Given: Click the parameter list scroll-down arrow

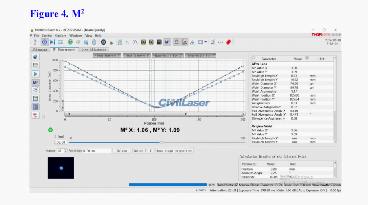Looking at the screenshot, I should [x=335, y=141].
